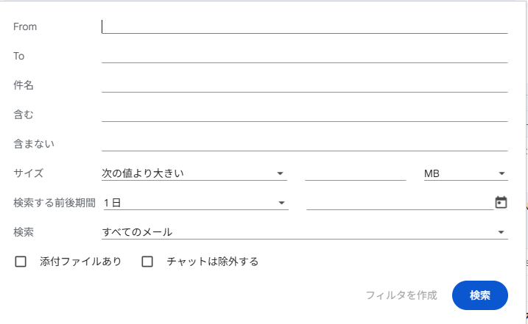Image resolution: width=528 pixels, height=324 pixels.
Task: Open the すべてのメール search scope dropdown
Action: tap(304, 232)
